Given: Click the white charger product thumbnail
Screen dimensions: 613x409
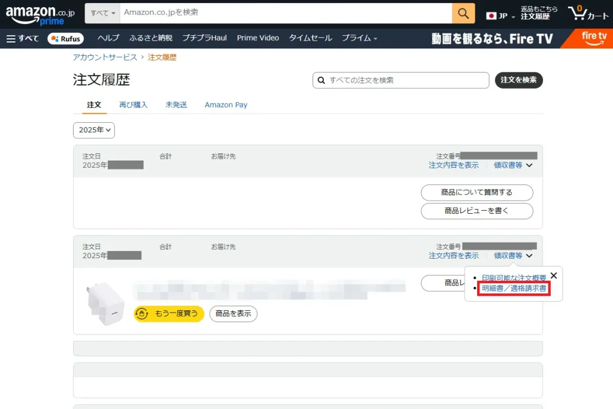Looking at the screenshot, I should [105, 304].
